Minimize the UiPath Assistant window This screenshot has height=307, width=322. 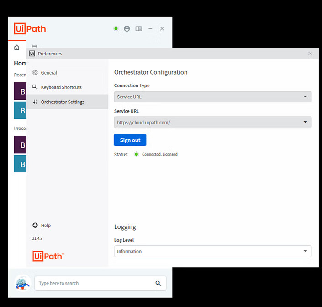coord(150,29)
